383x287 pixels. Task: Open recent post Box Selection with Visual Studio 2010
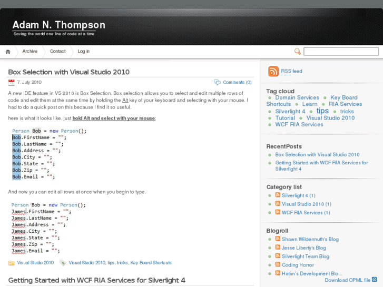tap(317, 155)
